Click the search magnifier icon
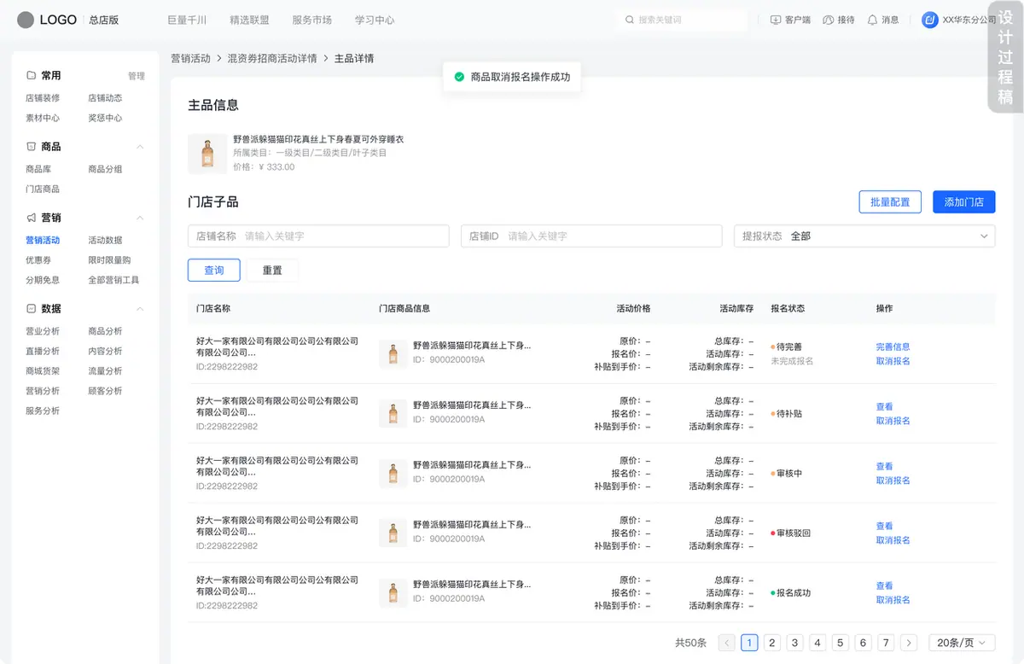Screen dimensions: 1024x664 coord(630,20)
